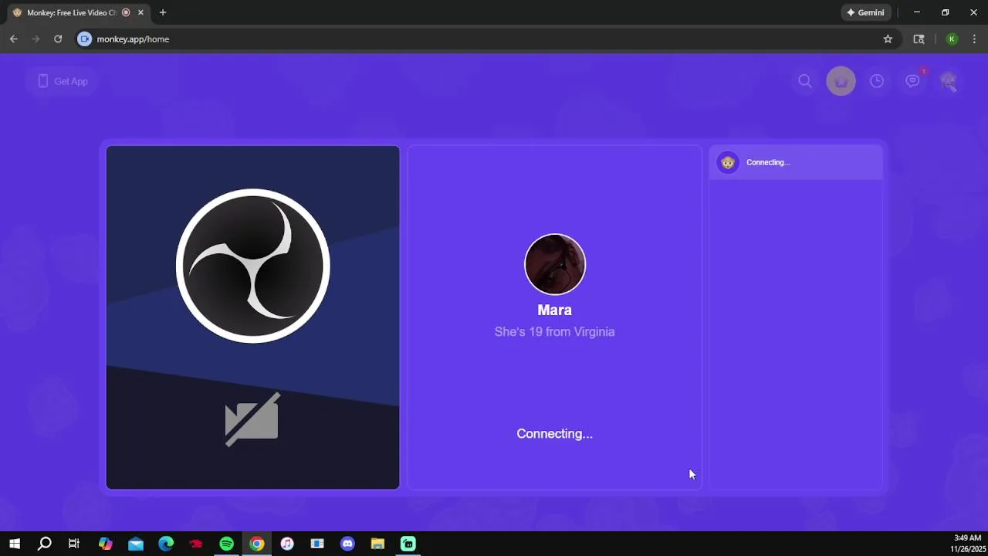Click the disabled camera icon in preview
The width and height of the screenshot is (988, 556).
(x=252, y=419)
